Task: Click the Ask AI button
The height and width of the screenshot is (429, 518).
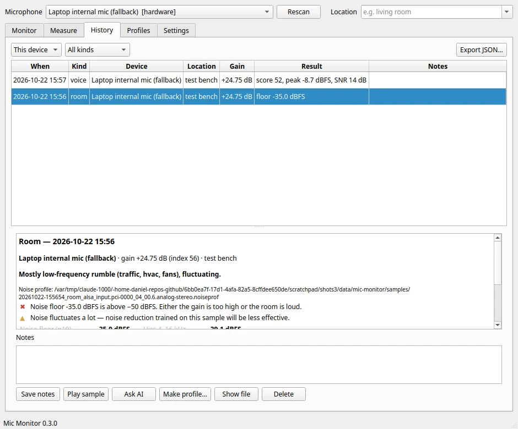Action: point(134,394)
